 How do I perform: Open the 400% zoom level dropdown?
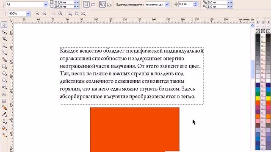click(x=28, y=14)
